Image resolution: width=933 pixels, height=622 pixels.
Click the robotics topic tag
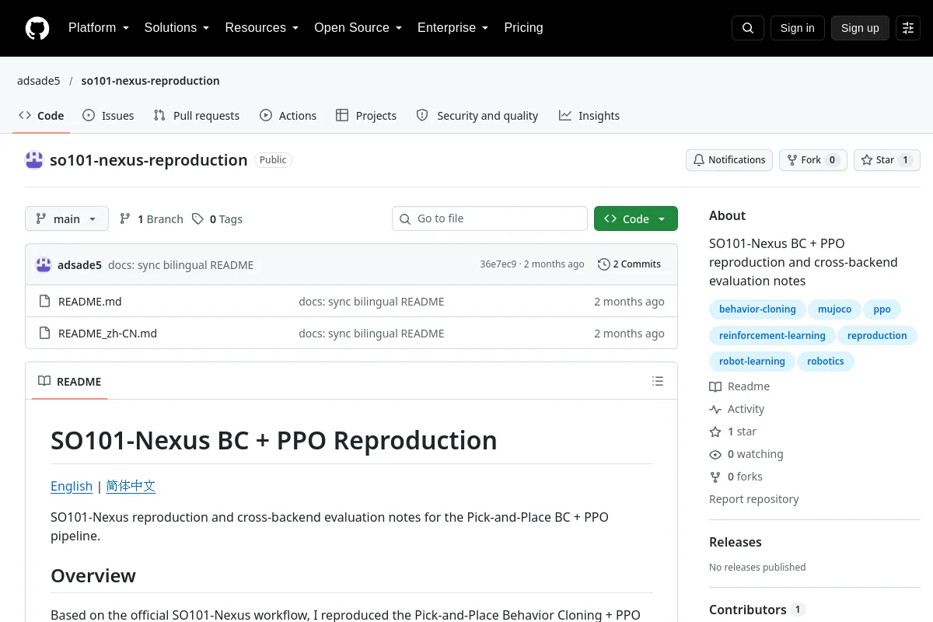point(826,362)
